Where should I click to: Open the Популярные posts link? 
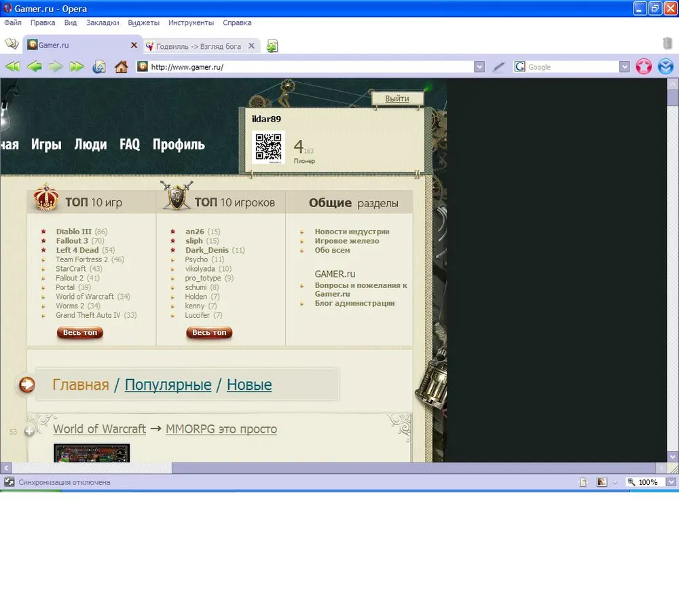pyautogui.click(x=168, y=384)
